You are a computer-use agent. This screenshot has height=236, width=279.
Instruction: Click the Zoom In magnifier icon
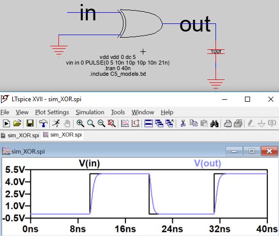coord(80,123)
